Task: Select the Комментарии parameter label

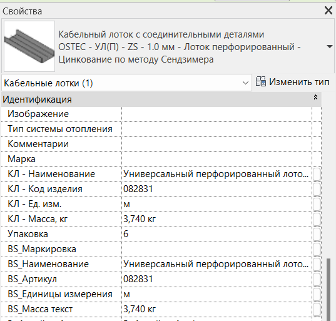Action: pyautogui.click(x=38, y=144)
